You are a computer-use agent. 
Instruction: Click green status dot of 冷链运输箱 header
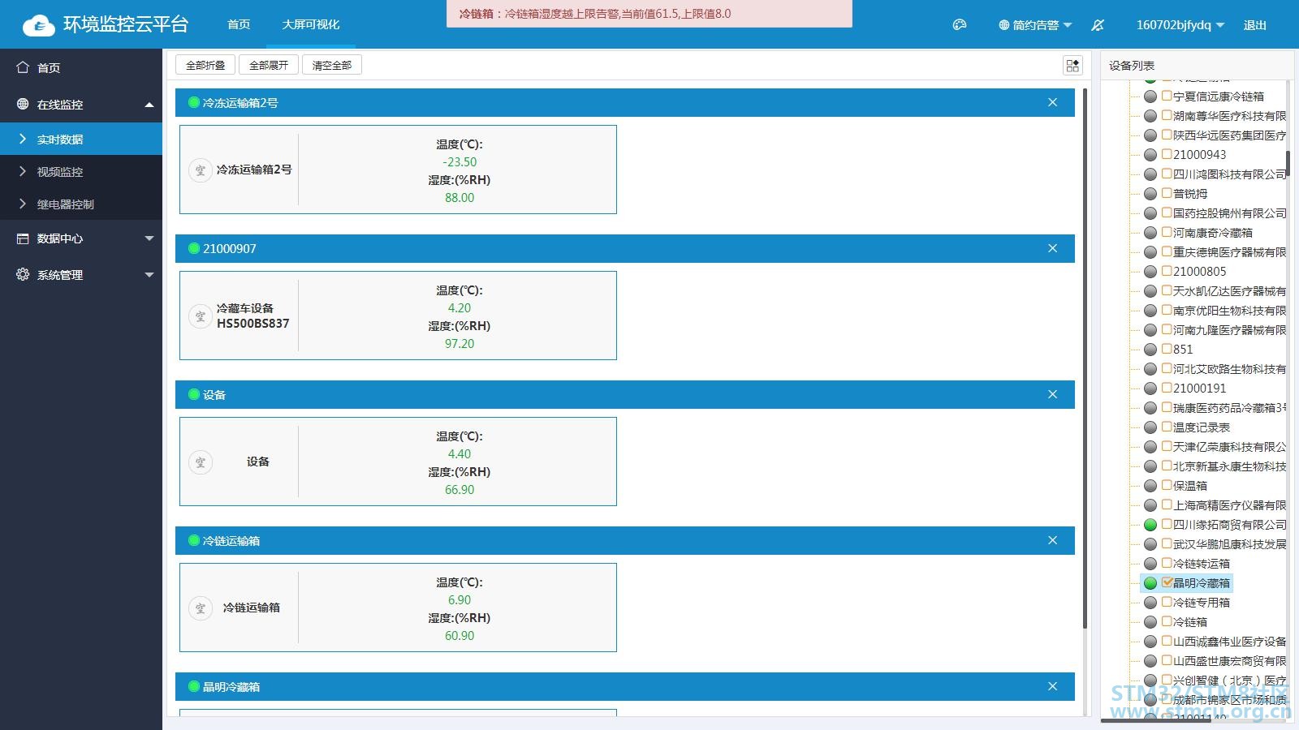[194, 540]
